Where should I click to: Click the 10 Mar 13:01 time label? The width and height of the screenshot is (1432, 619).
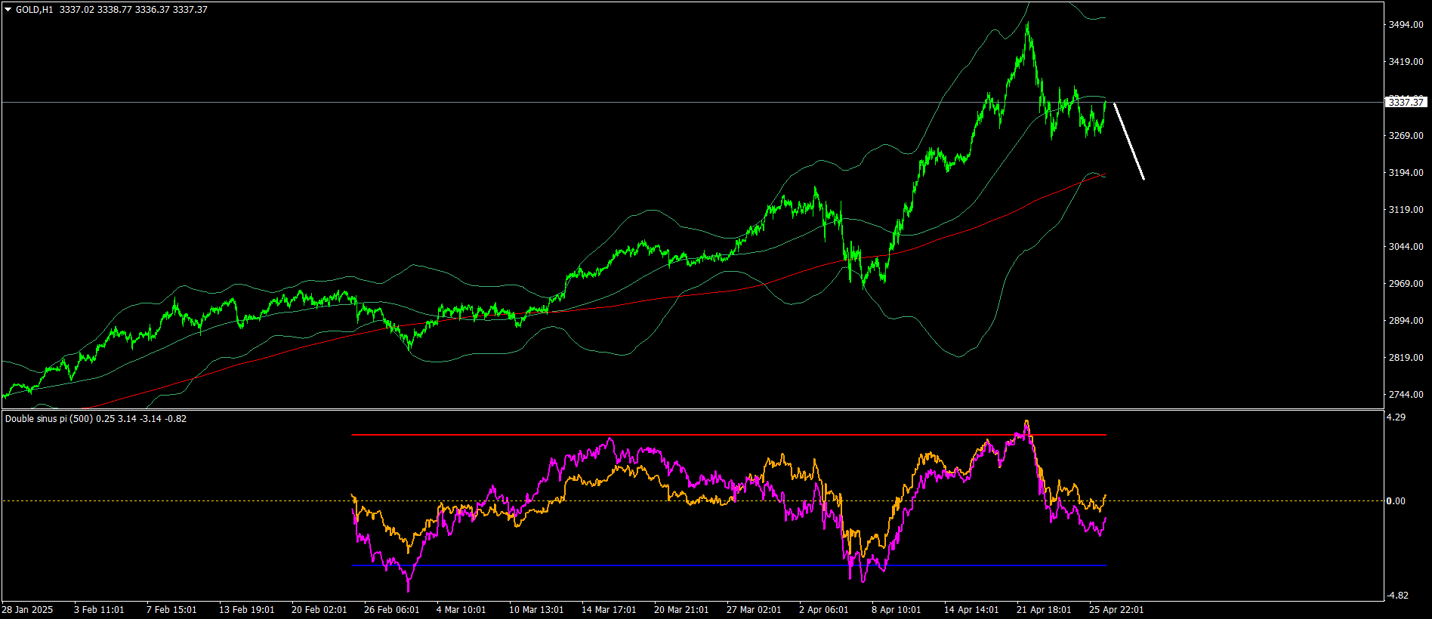coord(536,609)
